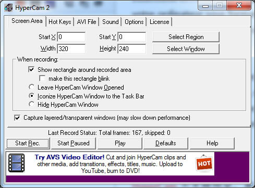Open Help with the Help button
The height and width of the screenshot is (188, 255).
[212, 143]
